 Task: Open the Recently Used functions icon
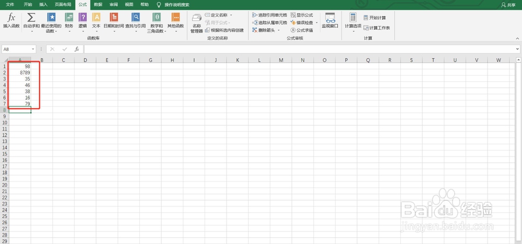[x=51, y=18]
